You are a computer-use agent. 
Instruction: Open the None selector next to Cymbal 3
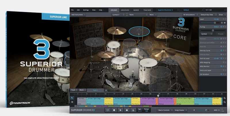pyautogui.click(x=138, y=15)
